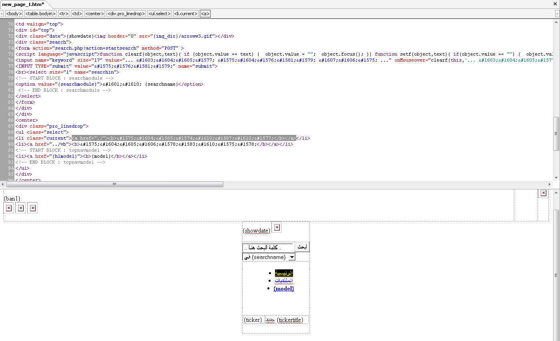
Task: Select the <body> tag in tag selector
Action: coord(14,14)
